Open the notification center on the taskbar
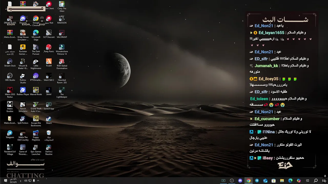This screenshot has height=184, width=328. pos(5,181)
